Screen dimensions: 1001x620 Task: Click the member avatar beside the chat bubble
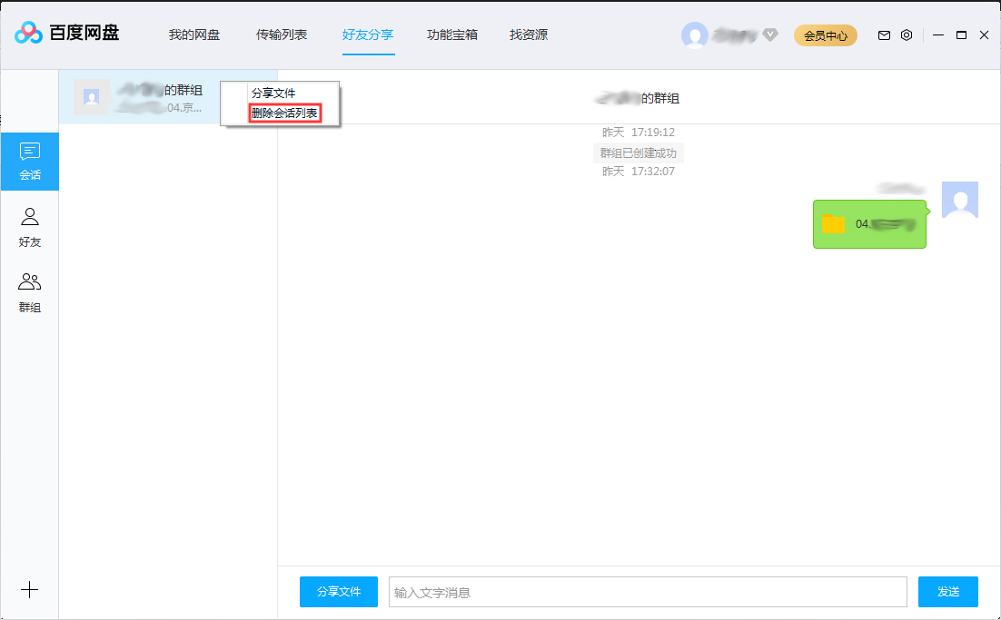pyautogui.click(x=960, y=200)
